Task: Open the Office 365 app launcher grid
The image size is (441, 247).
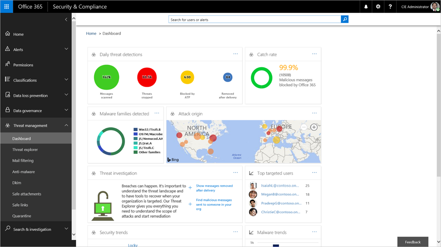Action: tap(6, 6)
